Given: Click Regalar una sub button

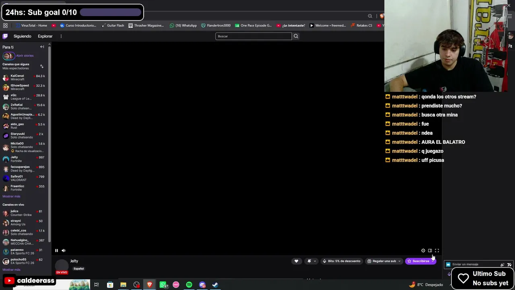Looking at the screenshot, I should click(381, 261).
